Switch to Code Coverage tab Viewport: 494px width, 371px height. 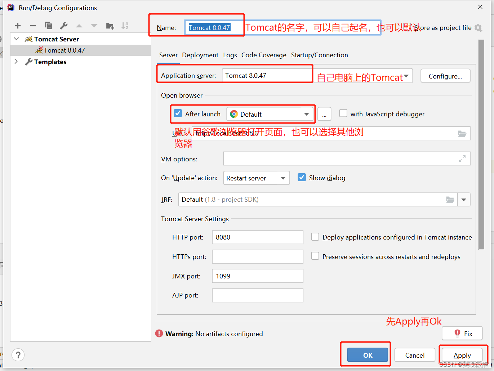click(x=264, y=55)
